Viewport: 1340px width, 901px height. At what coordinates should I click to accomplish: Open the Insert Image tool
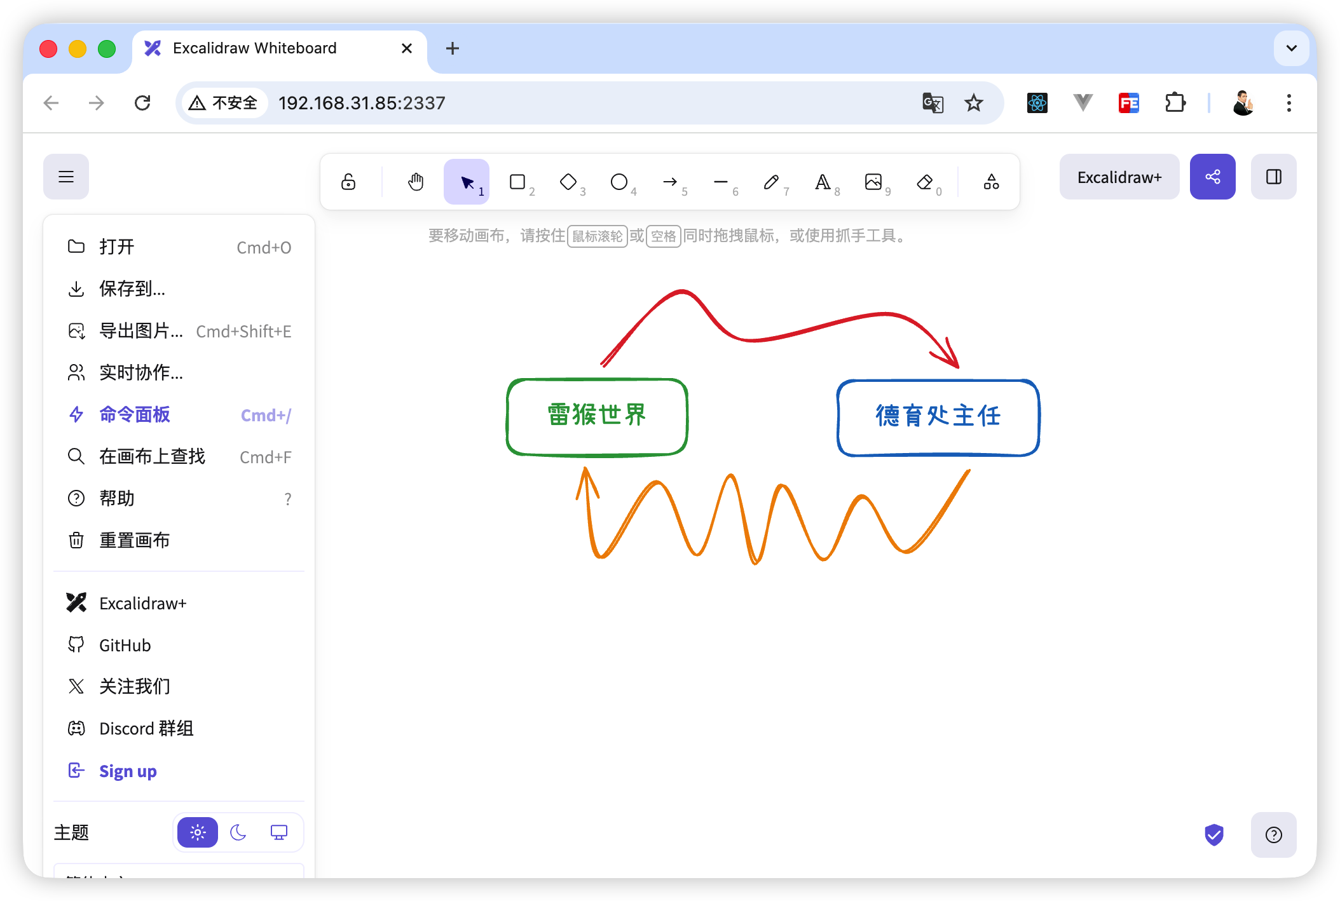point(873,182)
